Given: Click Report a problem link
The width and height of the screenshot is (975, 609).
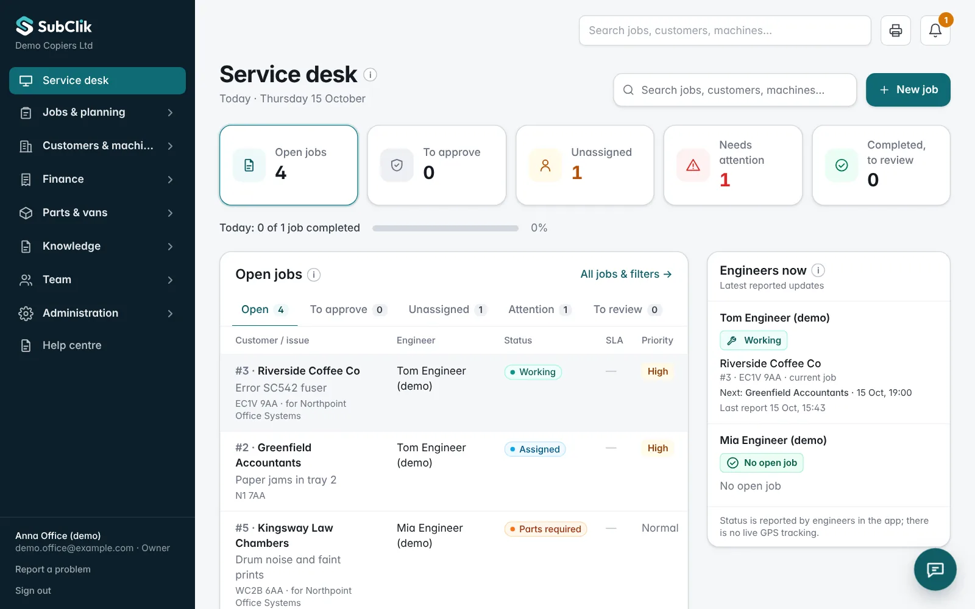Looking at the screenshot, I should click(53, 569).
